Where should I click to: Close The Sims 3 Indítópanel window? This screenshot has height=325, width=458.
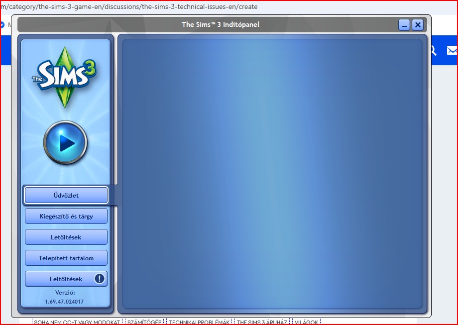click(418, 25)
